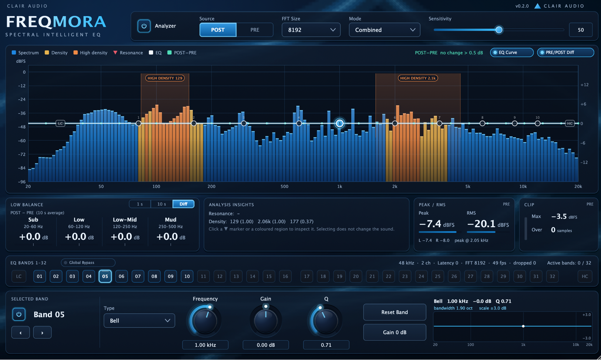Click EQ node 8 on the curve
Screen dimensions: 601x360
coord(482,123)
